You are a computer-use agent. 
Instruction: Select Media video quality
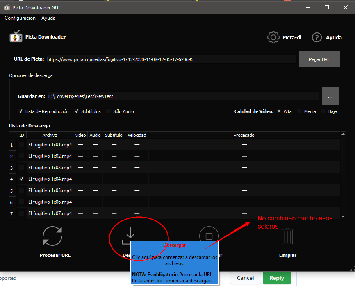click(x=300, y=111)
